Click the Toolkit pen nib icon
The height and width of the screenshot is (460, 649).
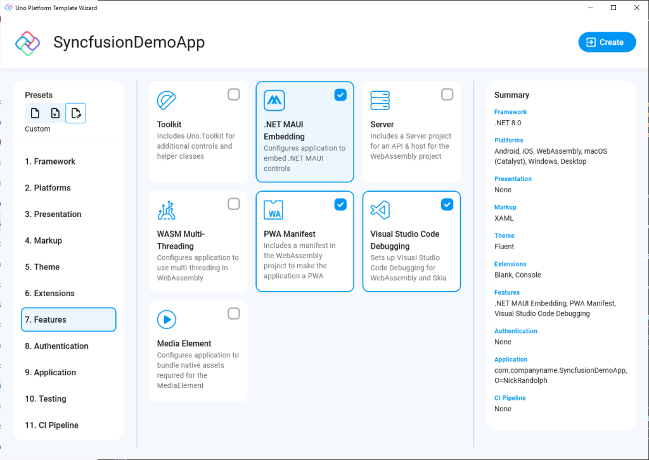coord(166,100)
